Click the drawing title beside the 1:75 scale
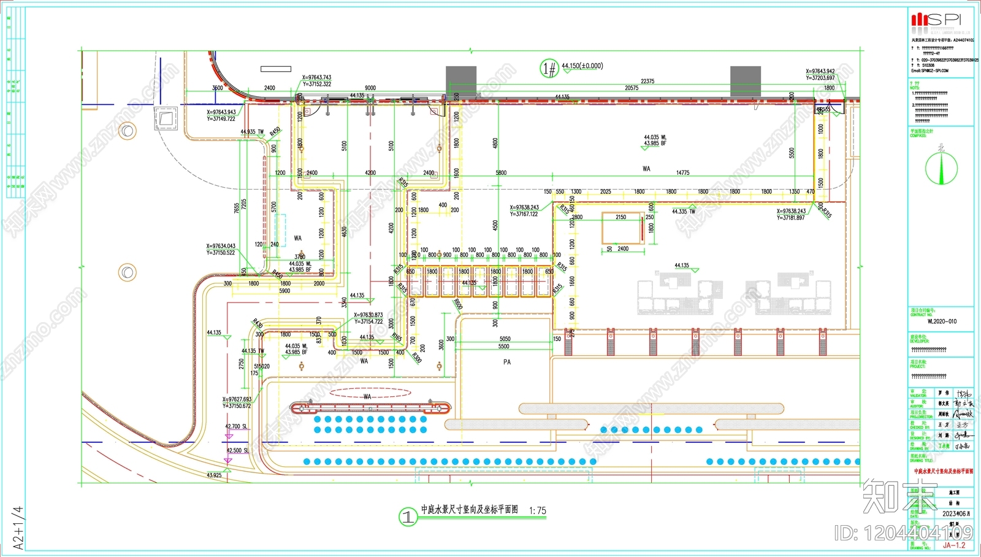 click(x=469, y=510)
